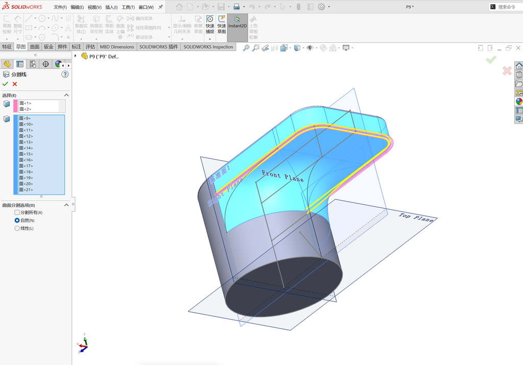Click the Undo arrow icon

(252, 7)
